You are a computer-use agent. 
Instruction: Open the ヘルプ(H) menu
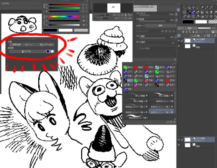pos(5,3)
